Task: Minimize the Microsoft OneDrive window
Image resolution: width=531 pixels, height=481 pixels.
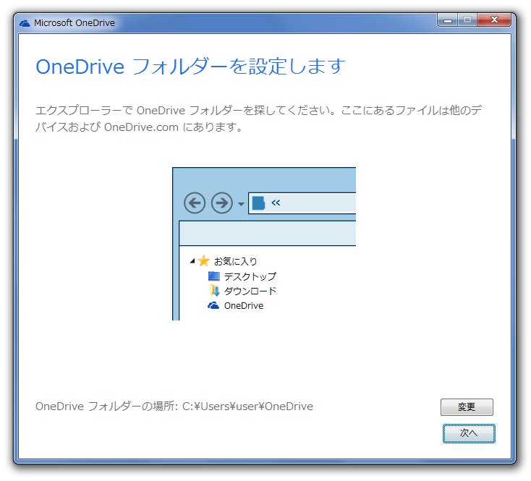Action: (448, 21)
